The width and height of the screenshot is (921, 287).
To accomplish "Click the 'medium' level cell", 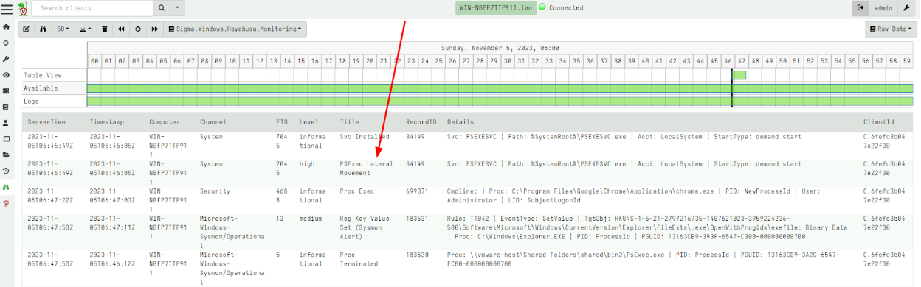I will pyautogui.click(x=311, y=219).
